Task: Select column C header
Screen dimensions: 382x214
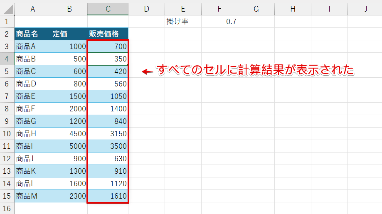Action: point(108,9)
